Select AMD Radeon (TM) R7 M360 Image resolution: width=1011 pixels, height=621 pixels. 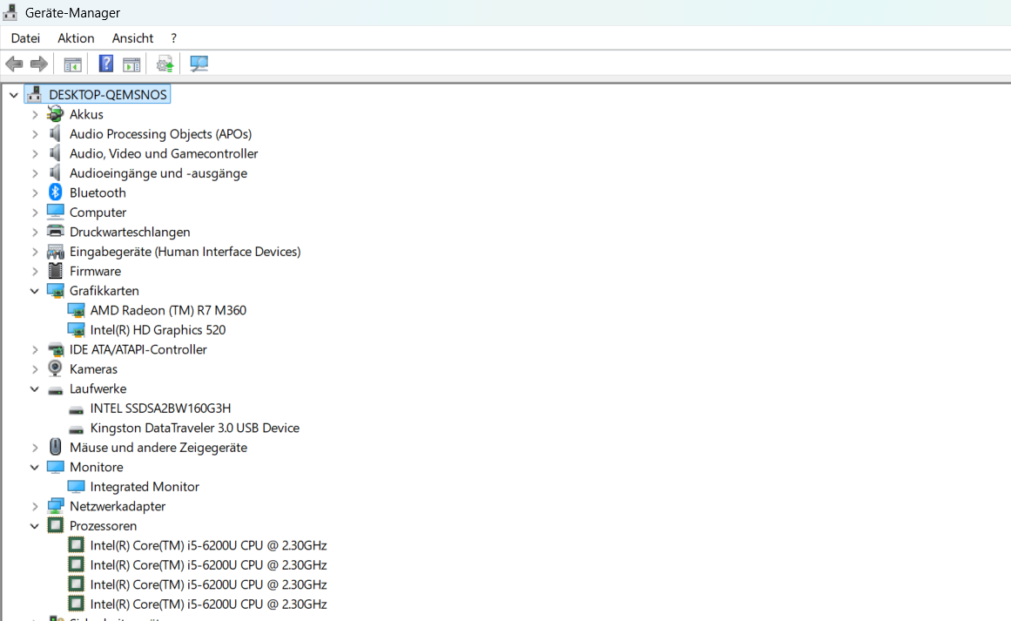point(168,310)
